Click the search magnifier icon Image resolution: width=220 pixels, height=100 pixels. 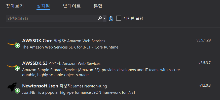[x=100, y=18]
